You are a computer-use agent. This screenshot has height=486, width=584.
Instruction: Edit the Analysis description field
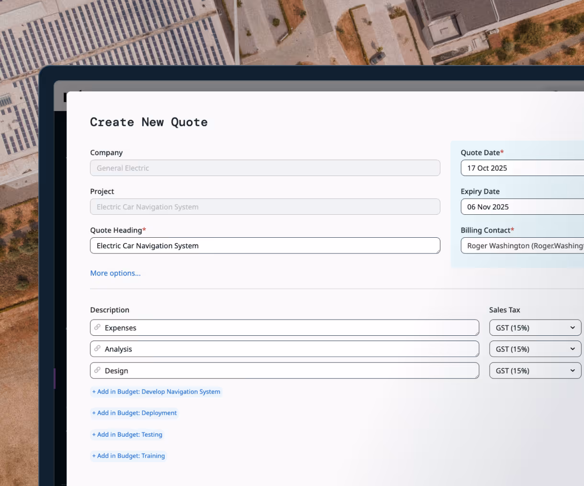point(285,349)
